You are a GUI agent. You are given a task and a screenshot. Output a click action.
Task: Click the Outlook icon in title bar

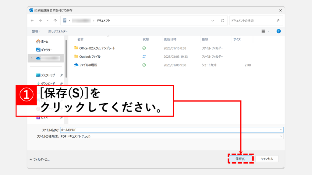click(x=31, y=10)
